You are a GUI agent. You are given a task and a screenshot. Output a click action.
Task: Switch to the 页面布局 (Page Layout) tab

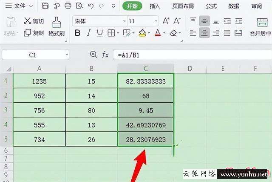pyautogui.click(x=183, y=6)
